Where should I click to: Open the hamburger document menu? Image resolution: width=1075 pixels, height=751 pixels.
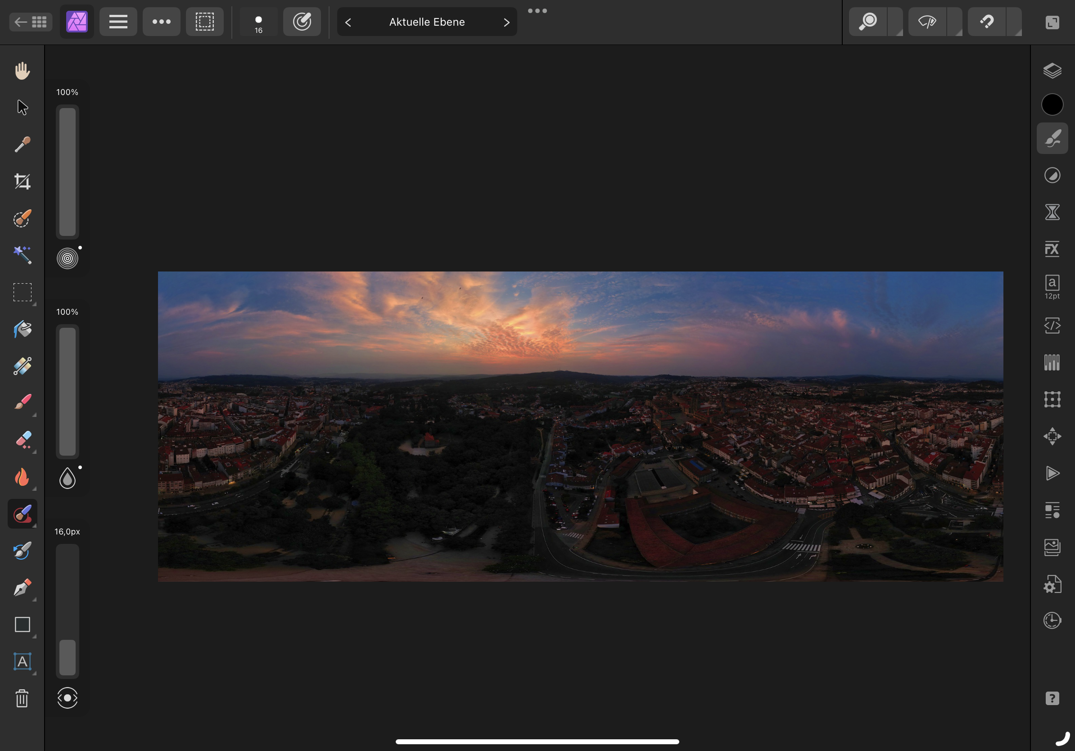pyautogui.click(x=118, y=22)
